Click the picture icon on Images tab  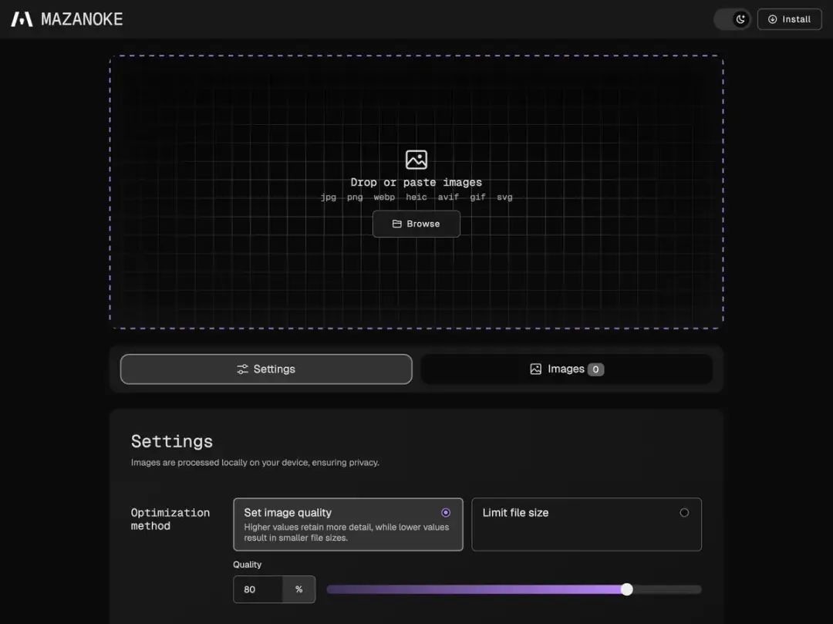[x=535, y=369]
